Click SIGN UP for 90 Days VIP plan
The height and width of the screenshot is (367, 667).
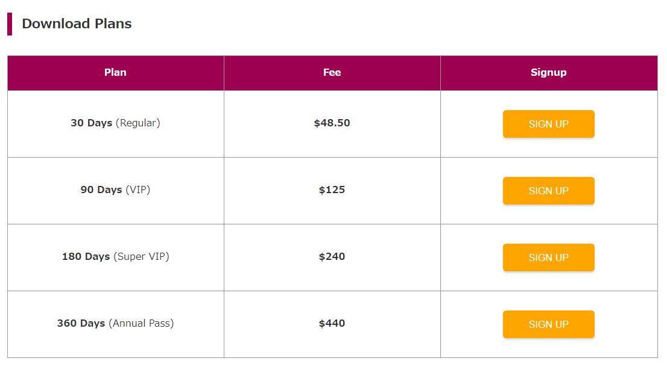[x=548, y=191]
